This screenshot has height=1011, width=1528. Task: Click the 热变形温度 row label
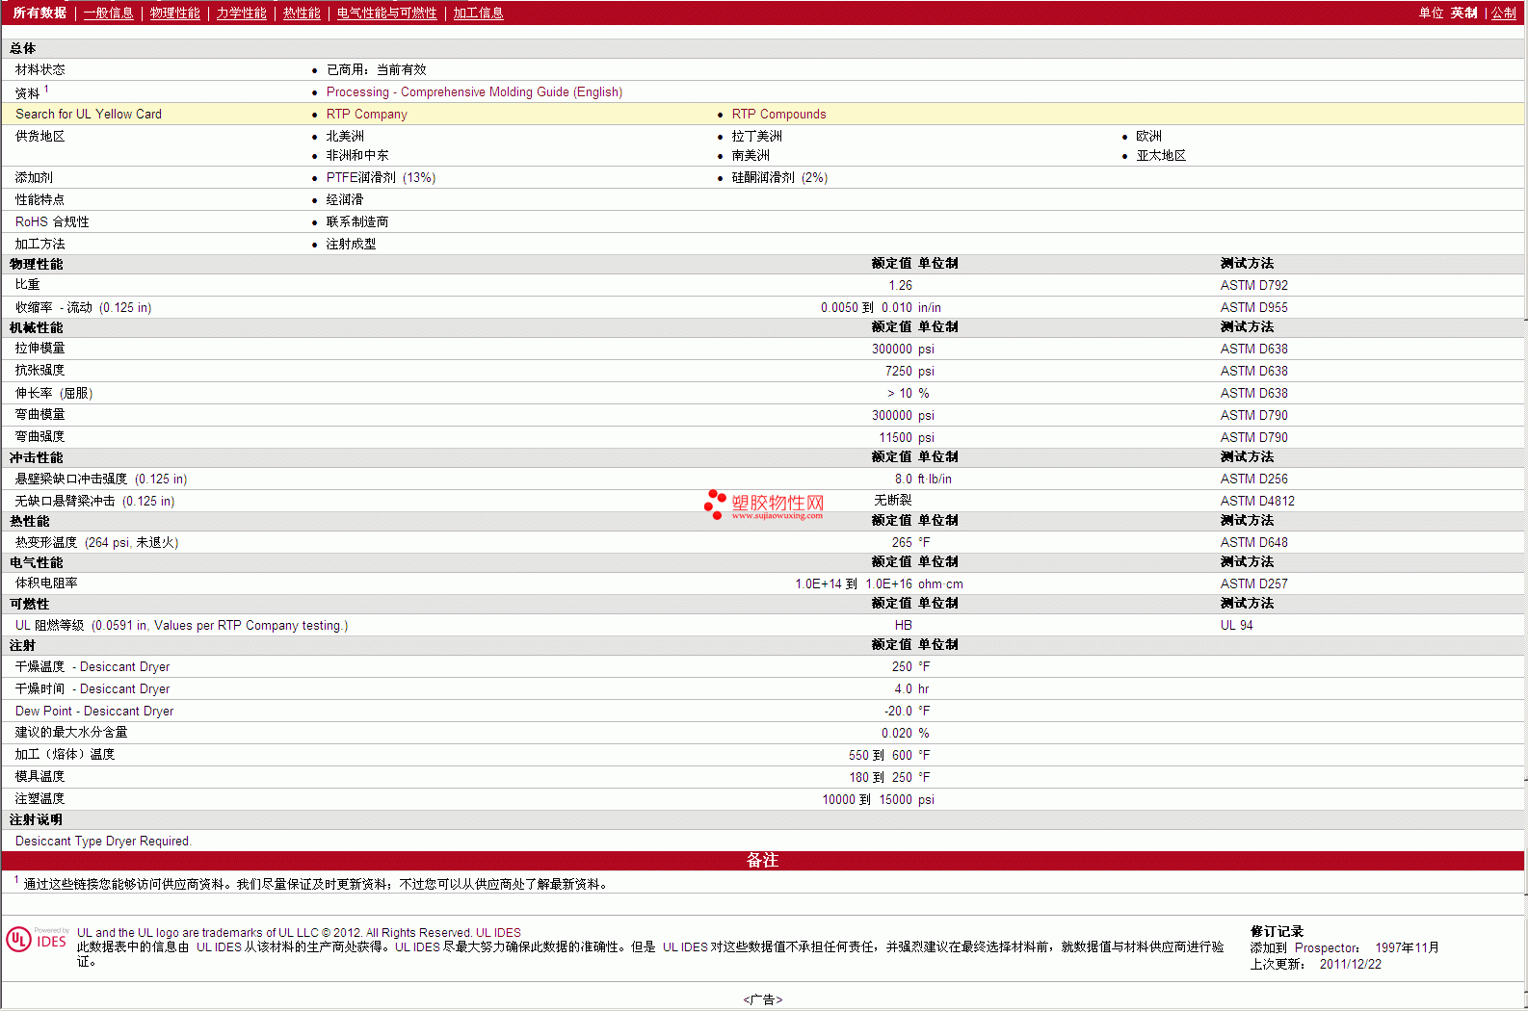96,542
